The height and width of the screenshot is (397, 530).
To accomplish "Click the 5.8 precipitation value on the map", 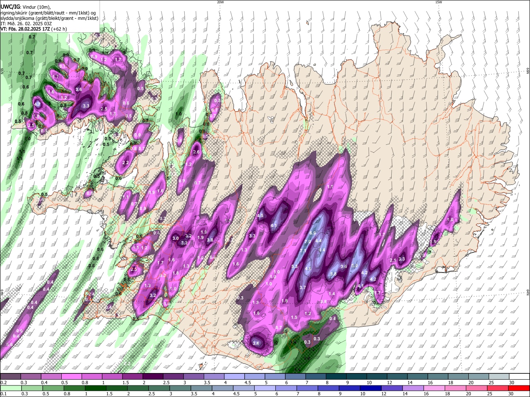I will pos(334,274).
